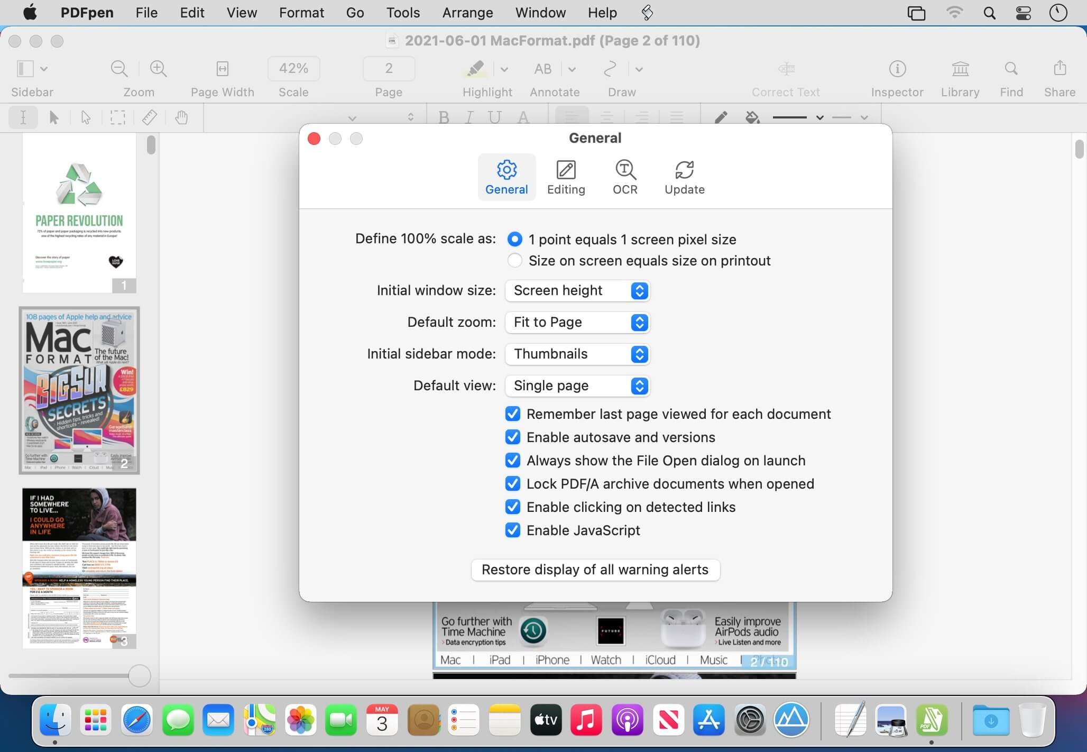Click the sidebar thumbnail scrollbar

coord(151,145)
